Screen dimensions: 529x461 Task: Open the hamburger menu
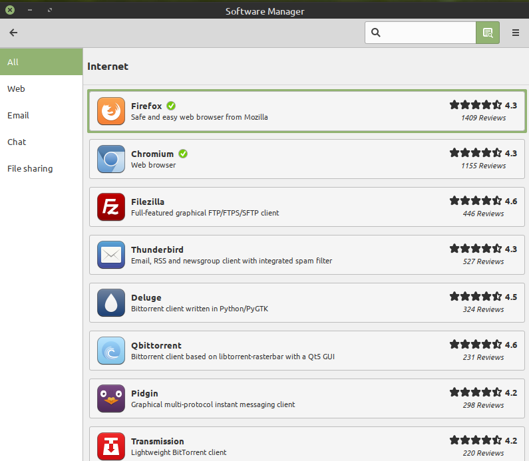516,33
